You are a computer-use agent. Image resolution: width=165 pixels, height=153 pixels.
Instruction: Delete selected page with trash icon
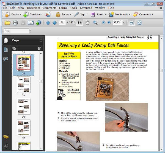39,48
